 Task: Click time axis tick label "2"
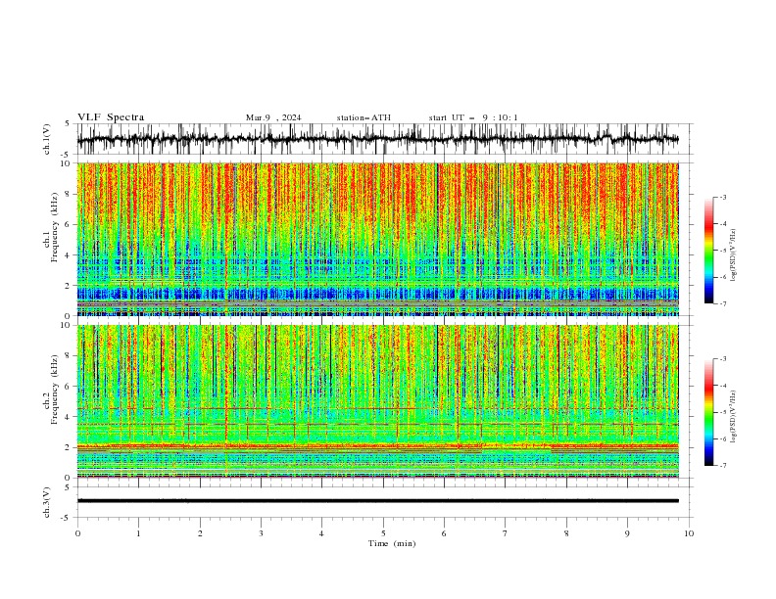[200, 533]
